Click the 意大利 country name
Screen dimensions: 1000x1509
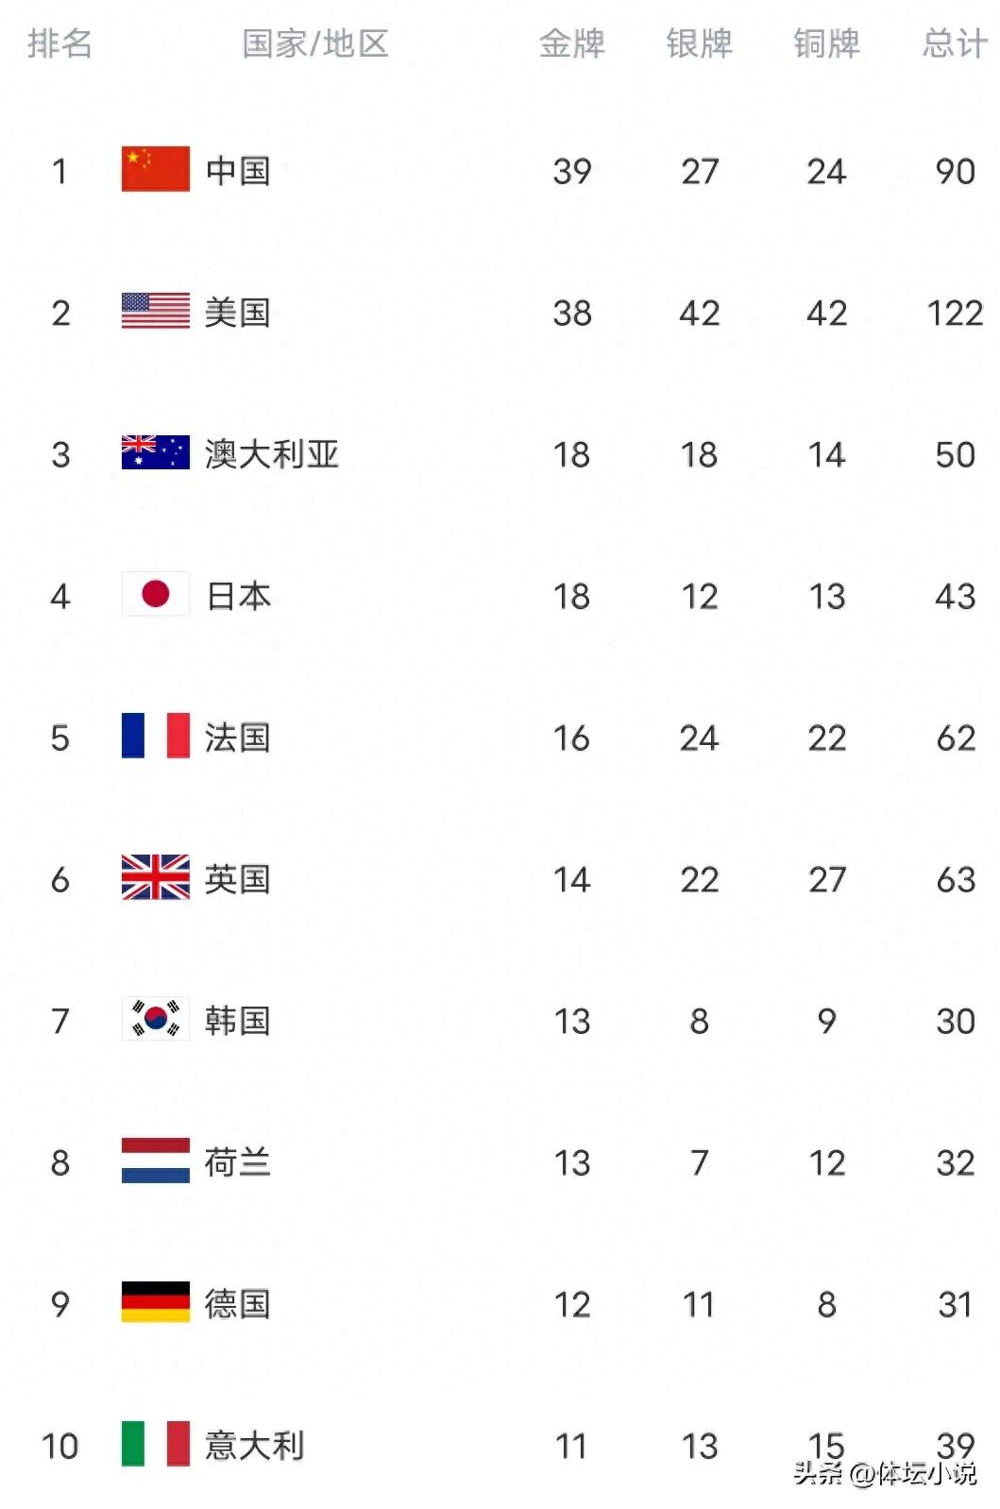point(255,1446)
